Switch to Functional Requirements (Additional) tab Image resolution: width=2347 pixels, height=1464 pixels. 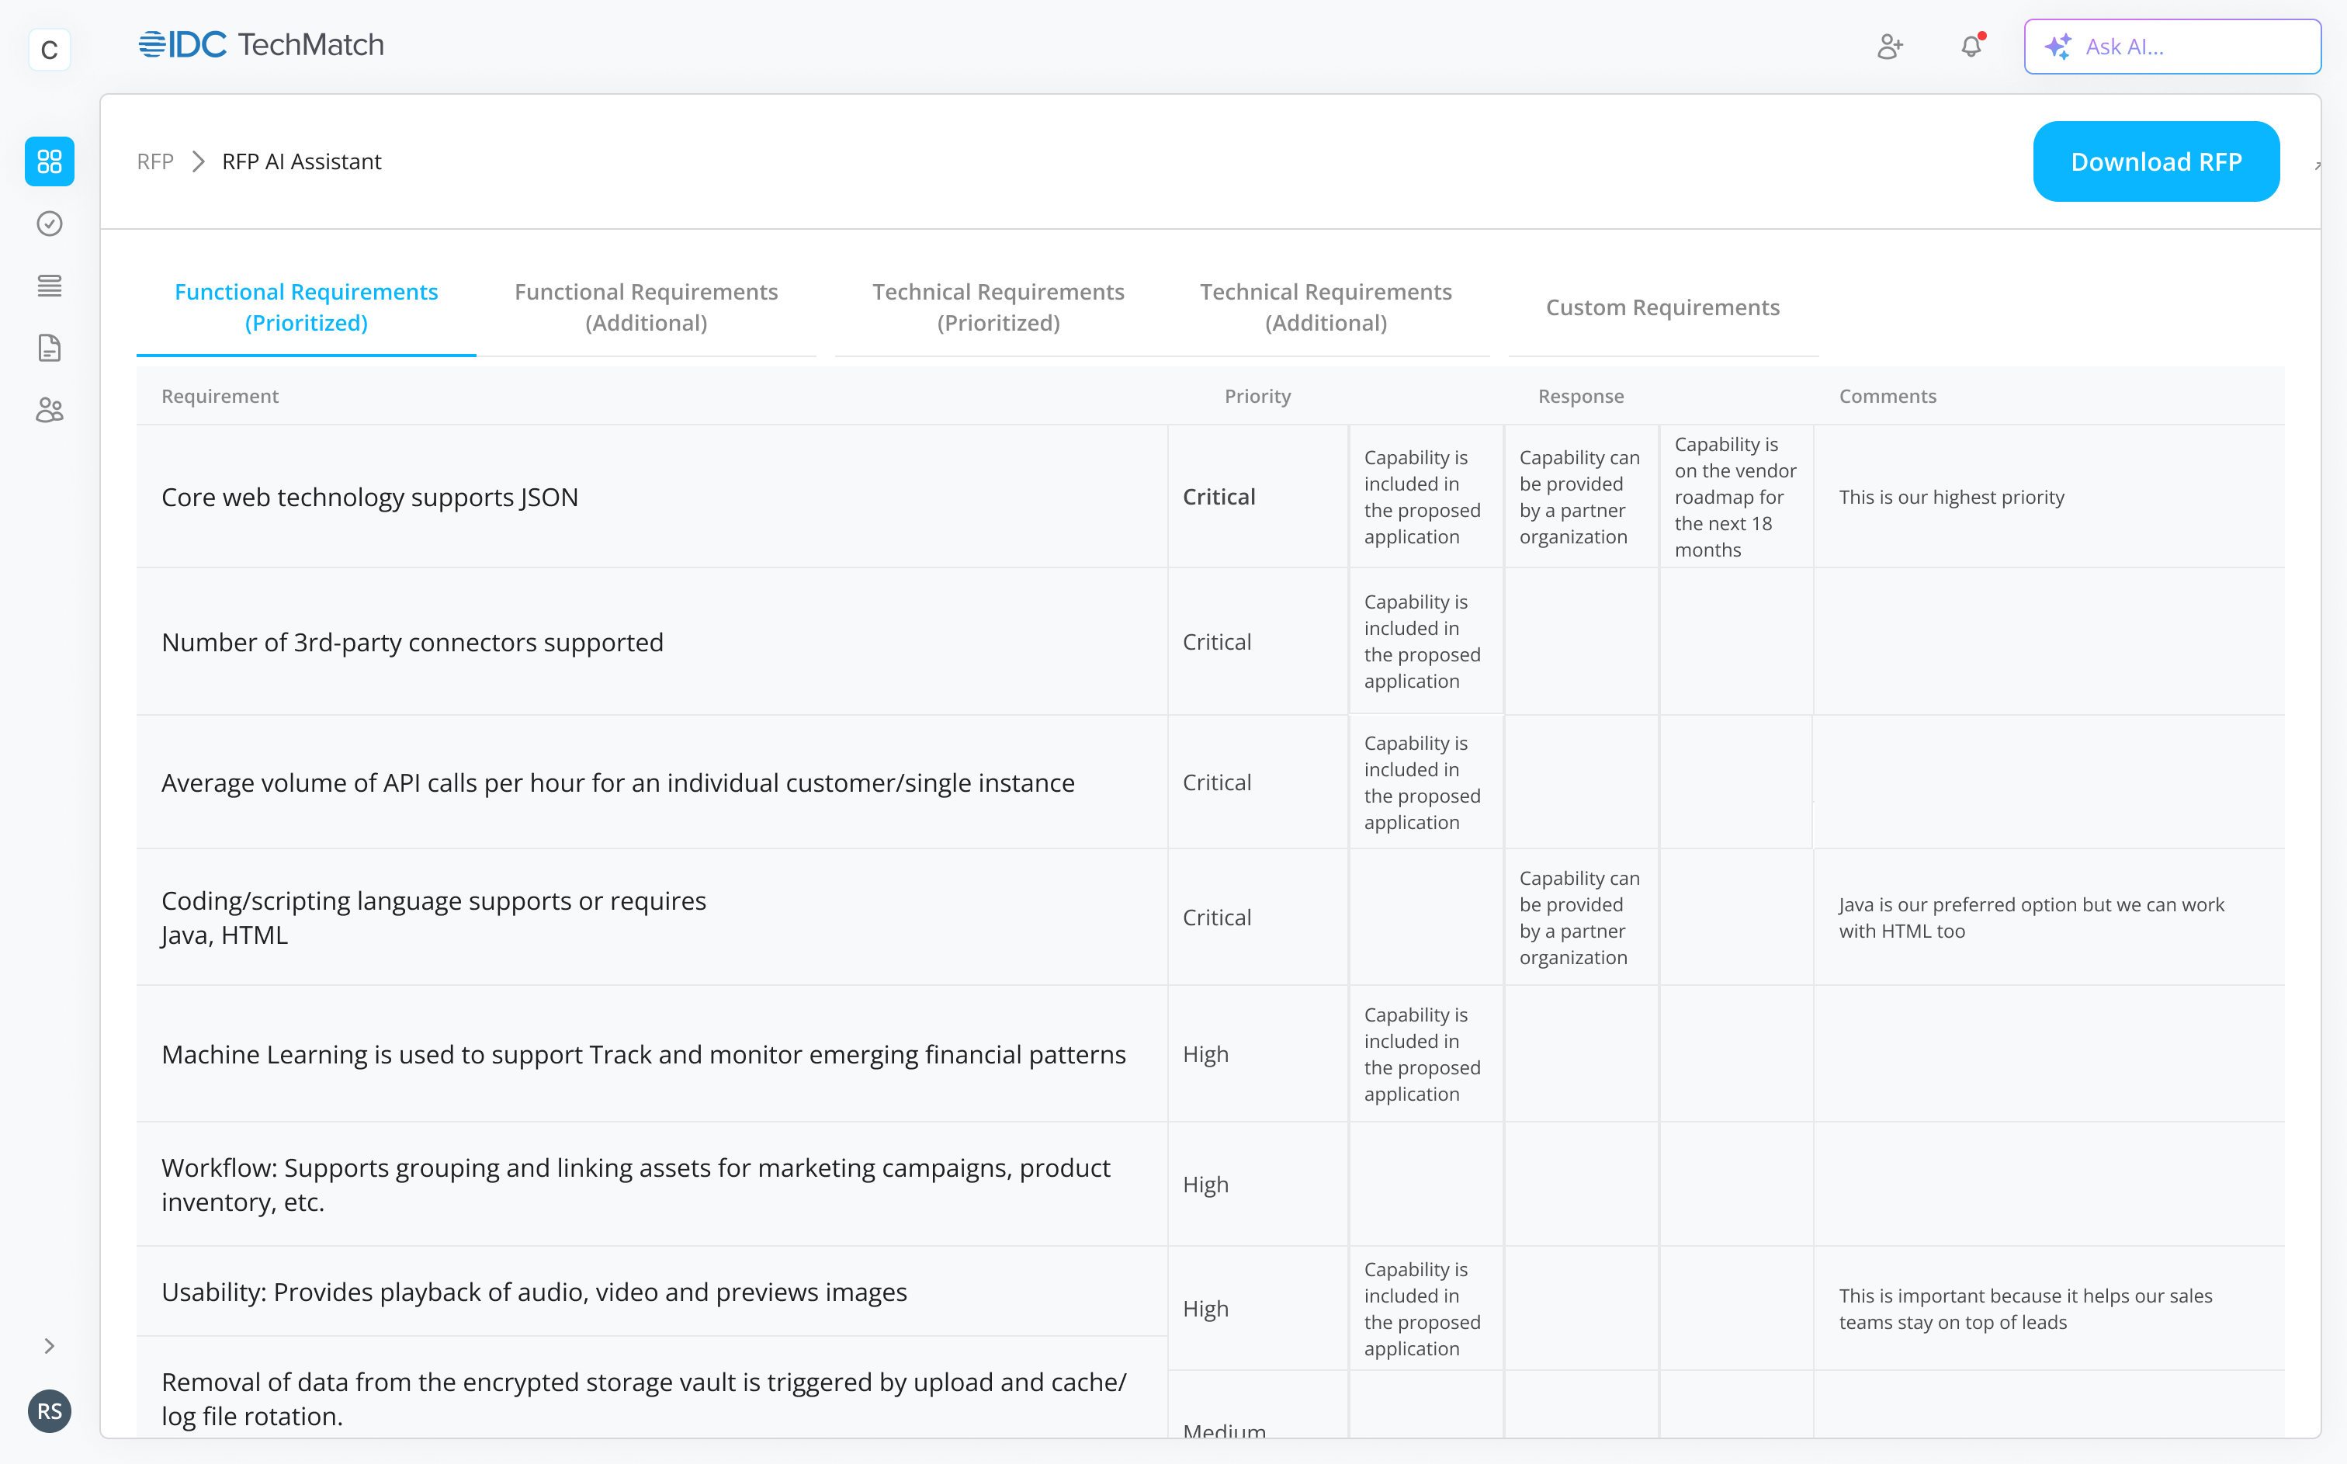click(x=646, y=307)
